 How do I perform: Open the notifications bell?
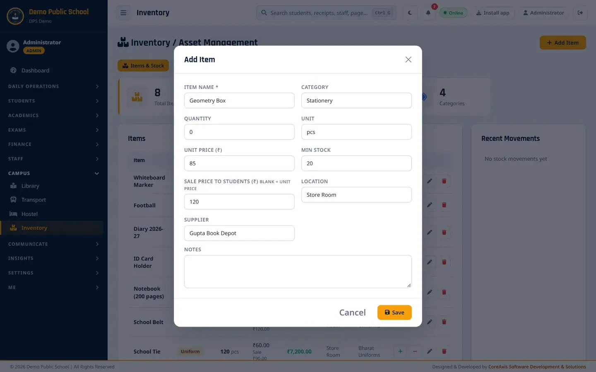(428, 13)
